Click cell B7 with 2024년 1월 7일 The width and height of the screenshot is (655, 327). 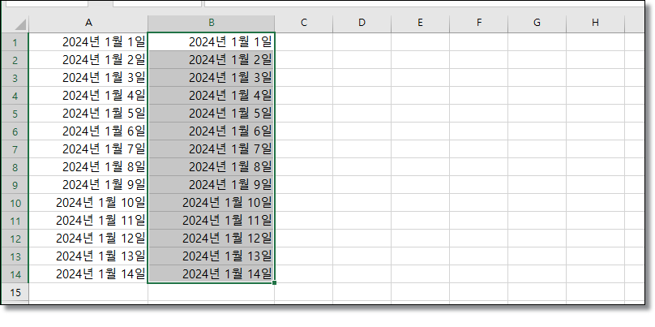(211, 149)
